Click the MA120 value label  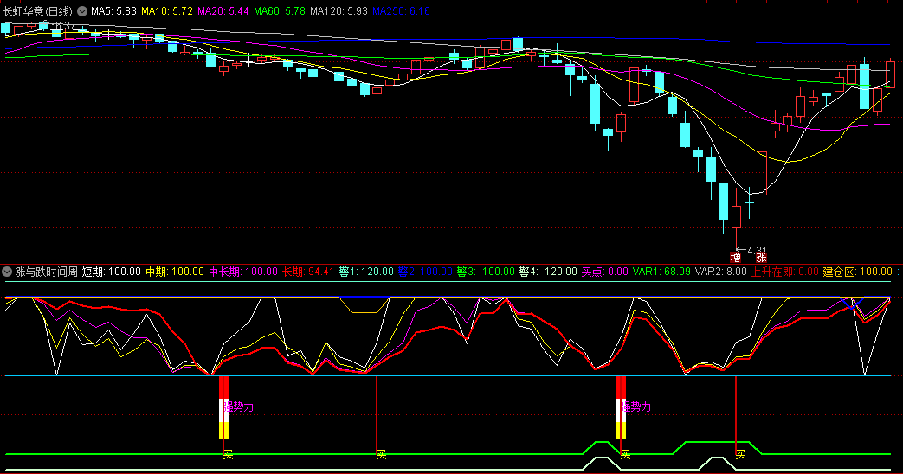(339, 12)
